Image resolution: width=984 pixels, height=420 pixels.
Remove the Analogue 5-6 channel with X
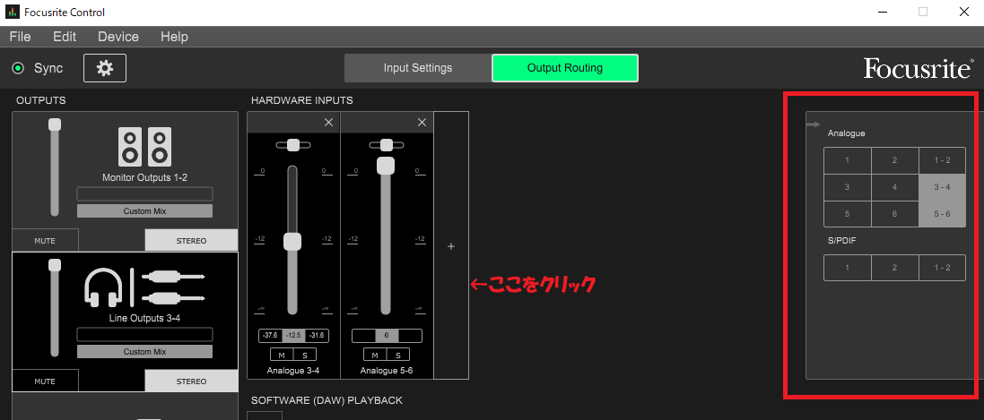422,122
